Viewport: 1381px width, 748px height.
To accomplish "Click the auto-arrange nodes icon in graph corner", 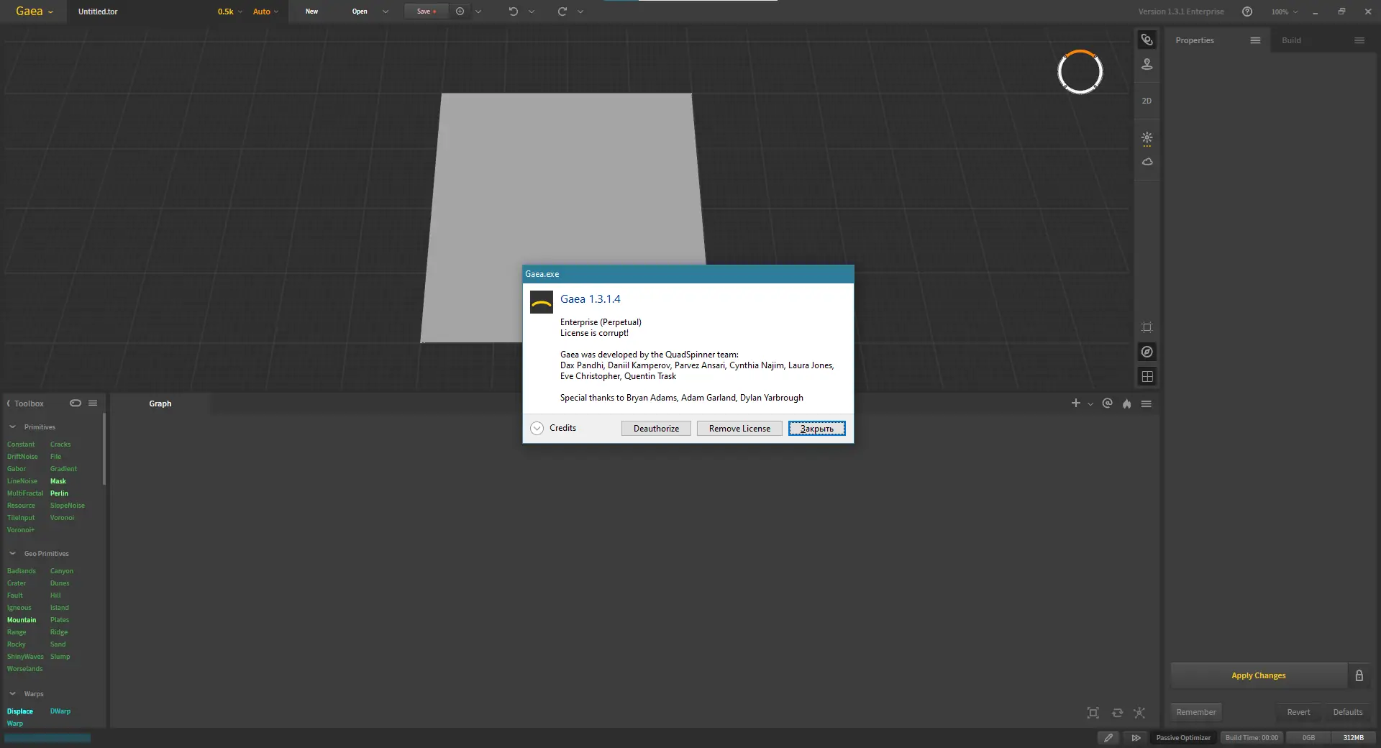I will pyautogui.click(x=1139, y=713).
